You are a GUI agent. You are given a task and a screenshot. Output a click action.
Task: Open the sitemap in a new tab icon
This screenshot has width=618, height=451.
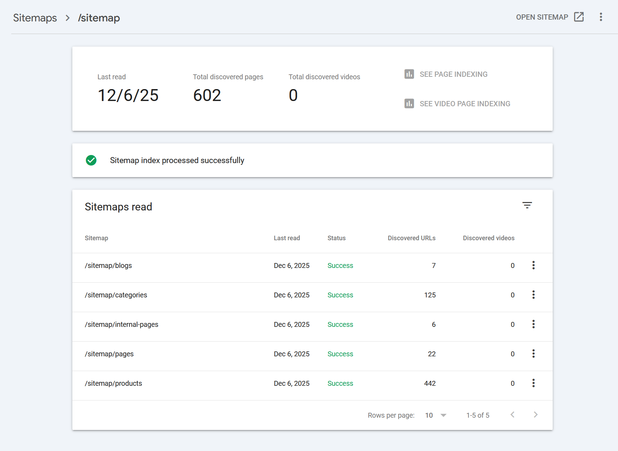pyautogui.click(x=579, y=17)
